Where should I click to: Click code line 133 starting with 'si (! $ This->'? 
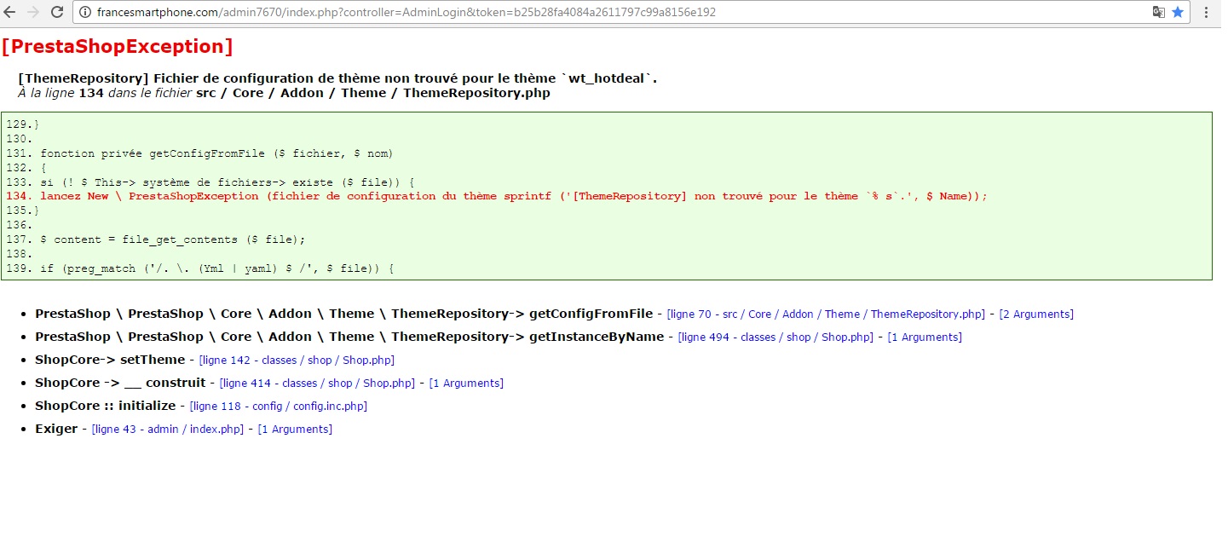[210, 182]
